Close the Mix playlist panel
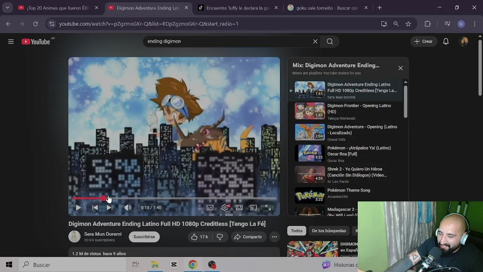 [400, 68]
